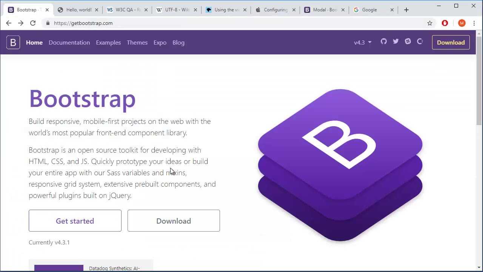Open Blog in the navbar

coord(178,42)
